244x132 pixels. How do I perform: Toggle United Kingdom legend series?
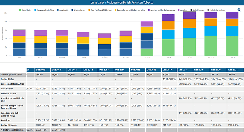(x=197, y=10)
